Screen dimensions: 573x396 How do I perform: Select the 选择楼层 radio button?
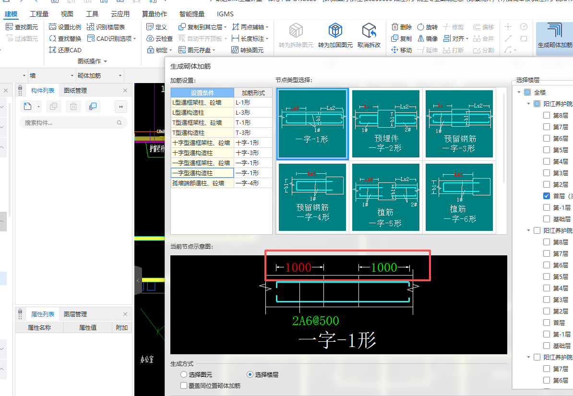tap(250, 374)
